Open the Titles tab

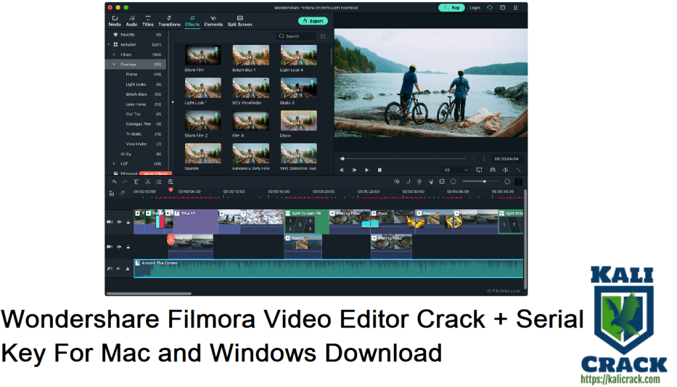coord(148,21)
